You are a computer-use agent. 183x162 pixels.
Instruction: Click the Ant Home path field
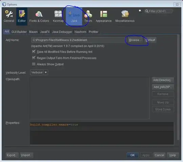click(78, 40)
